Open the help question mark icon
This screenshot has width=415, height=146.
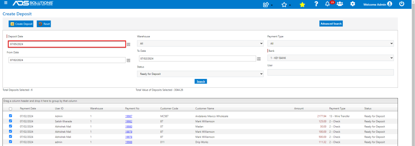[x=316, y=4]
